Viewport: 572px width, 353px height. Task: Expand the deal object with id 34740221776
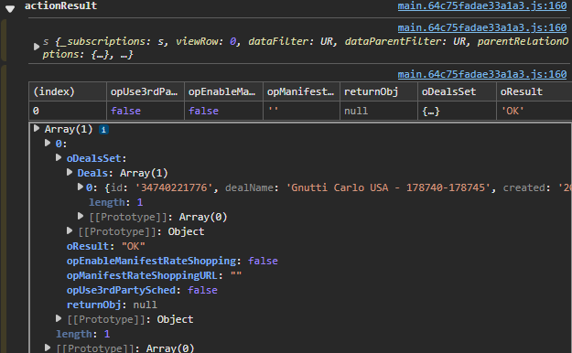coord(81,187)
